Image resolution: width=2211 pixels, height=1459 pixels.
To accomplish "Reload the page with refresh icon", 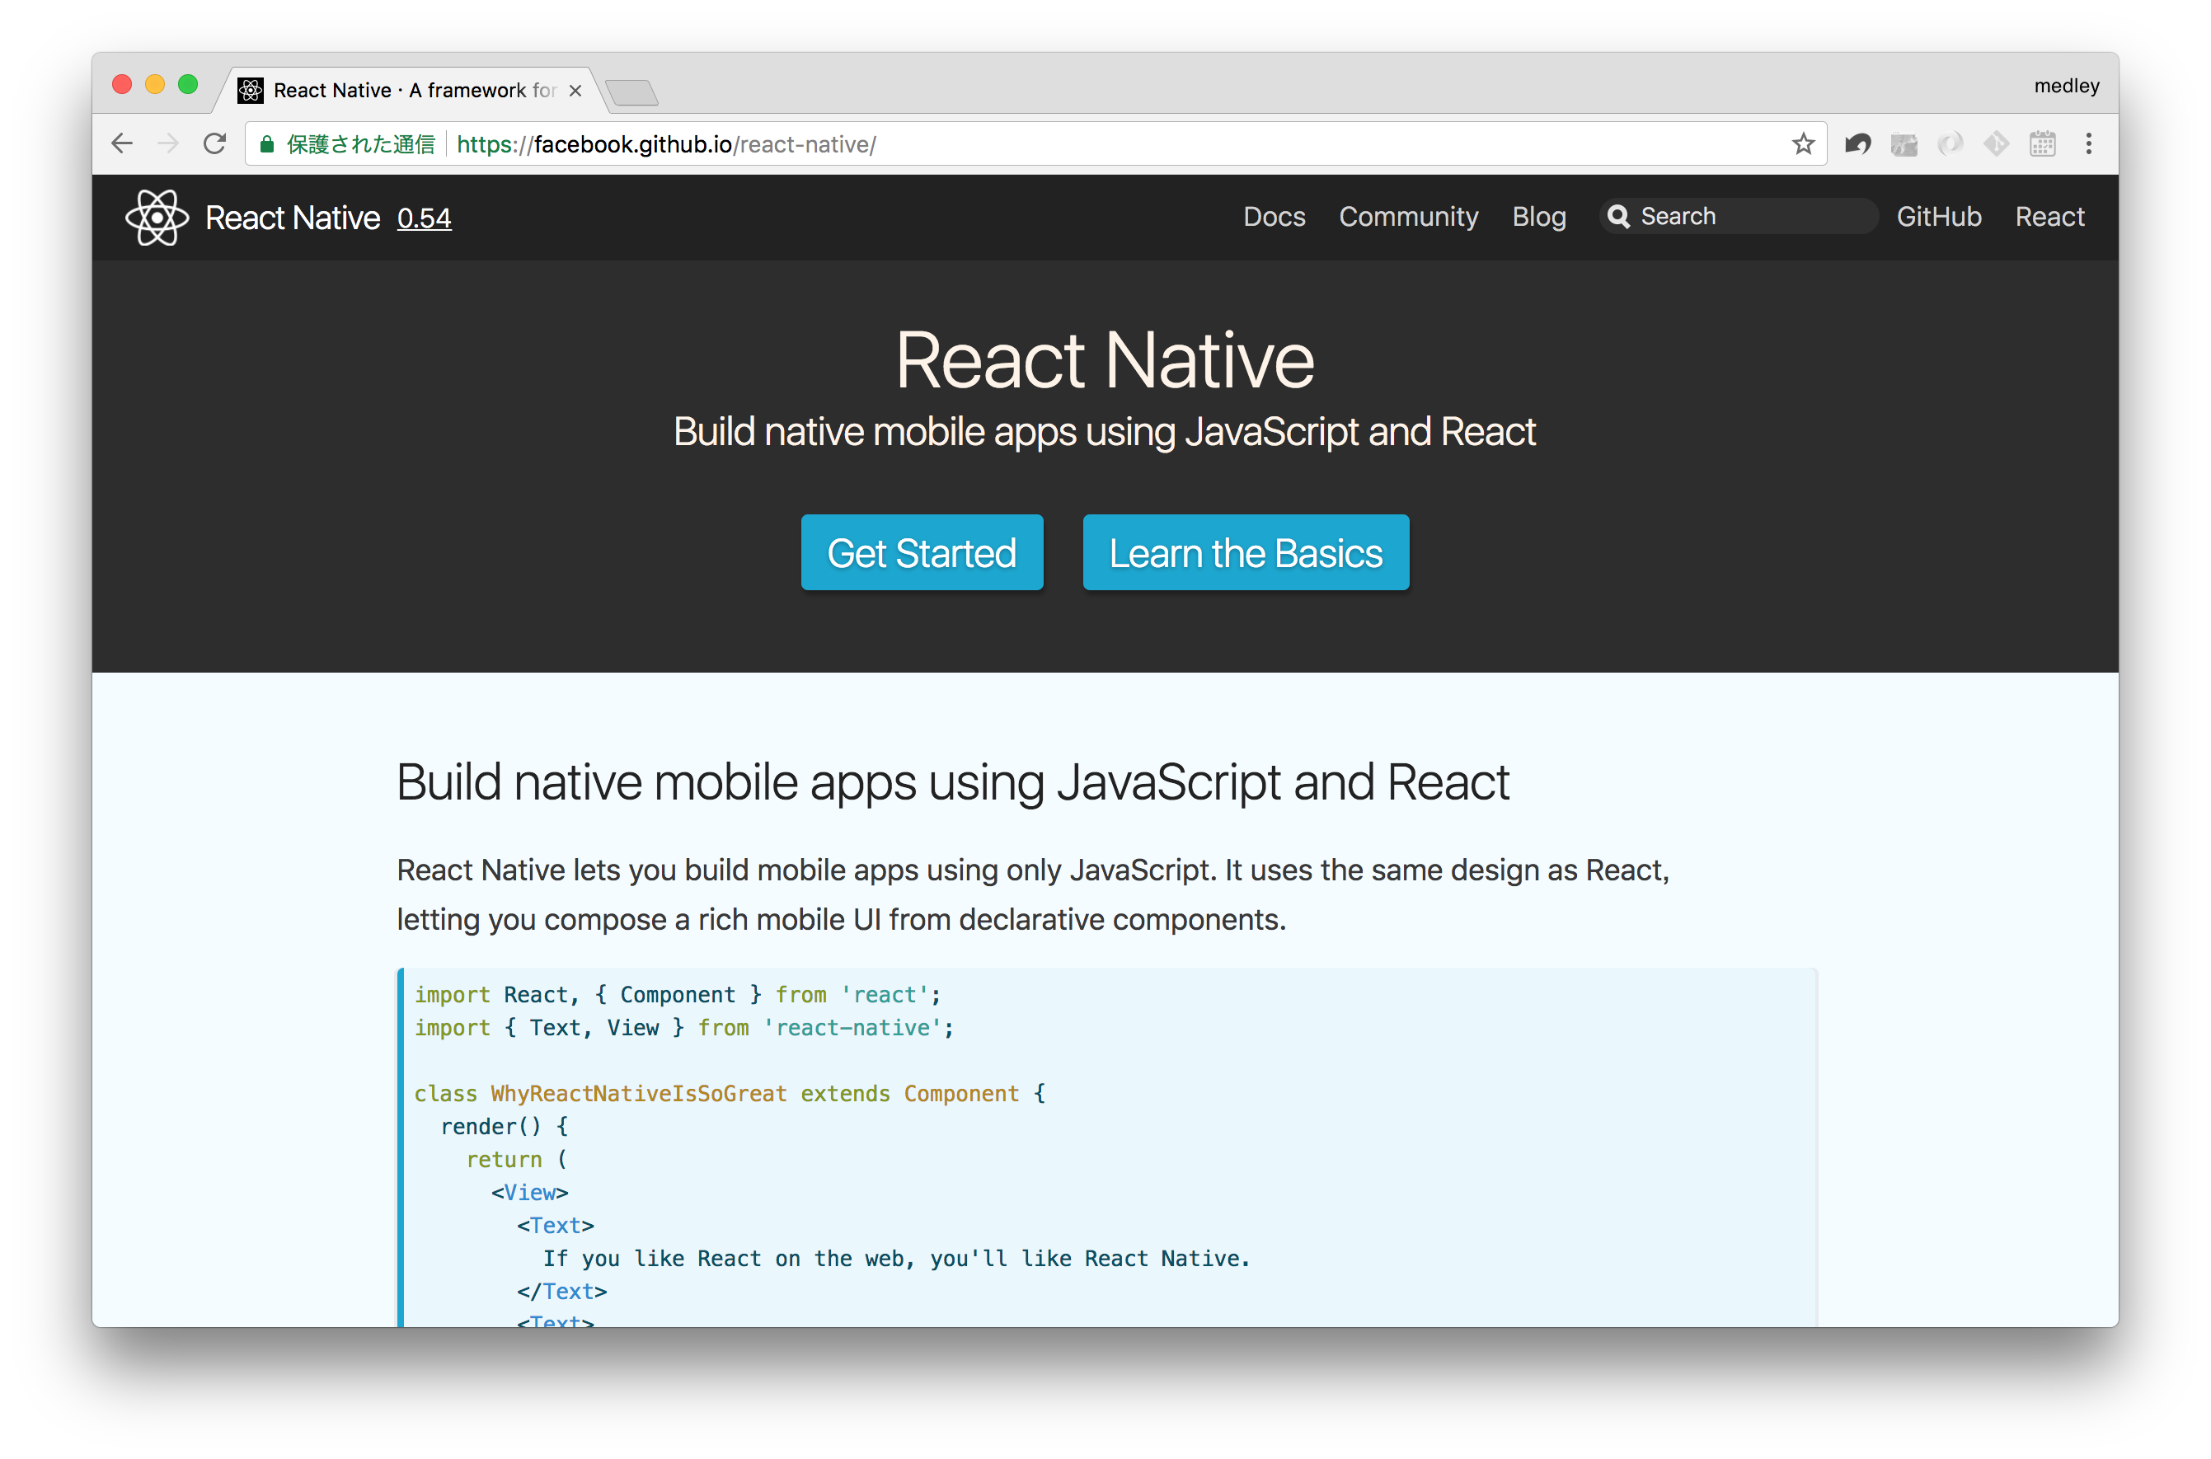I will (215, 144).
